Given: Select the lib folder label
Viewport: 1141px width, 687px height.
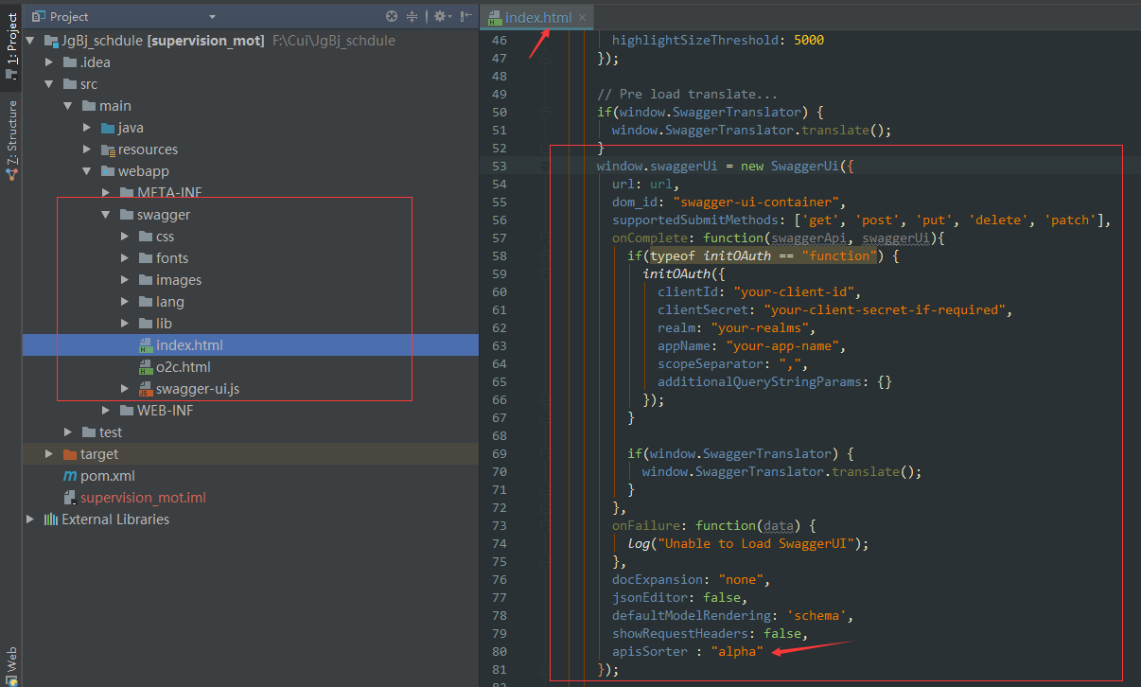Looking at the screenshot, I should [x=165, y=324].
